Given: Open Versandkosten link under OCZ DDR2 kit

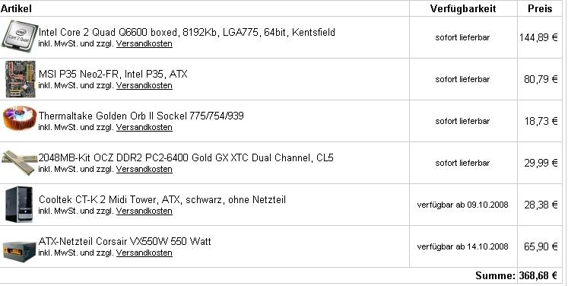Looking at the screenshot, I should point(144,170).
